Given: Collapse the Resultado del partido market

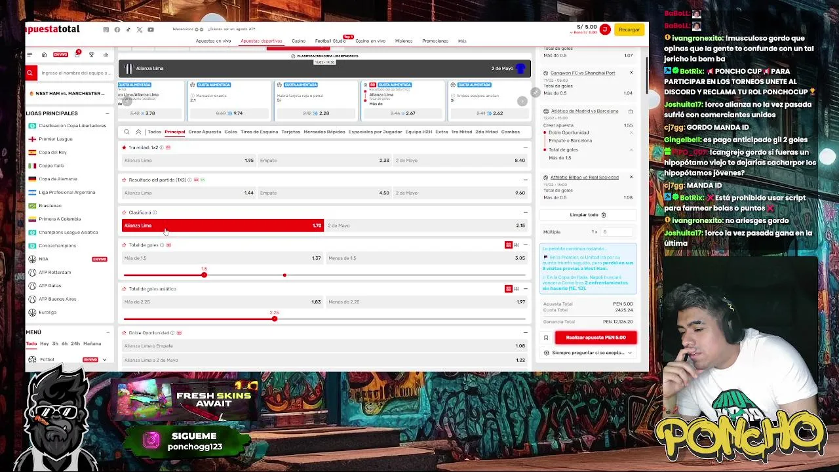Looking at the screenshot, I should click(x=525, y=180).
